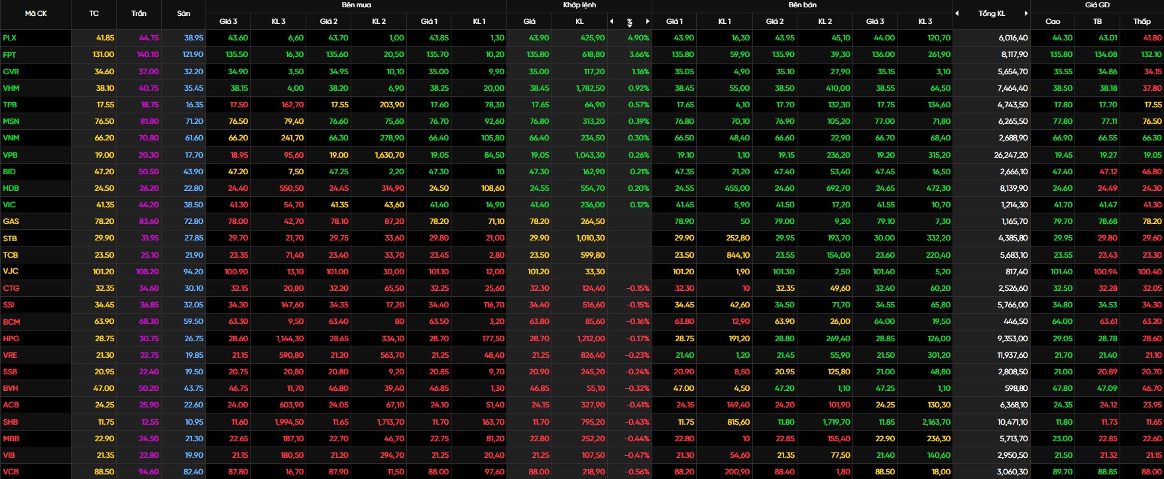Click the Bên bán header group
The height and width of the screenshot is (479, 1164).
pyautogui.click(x=803, y=5)
